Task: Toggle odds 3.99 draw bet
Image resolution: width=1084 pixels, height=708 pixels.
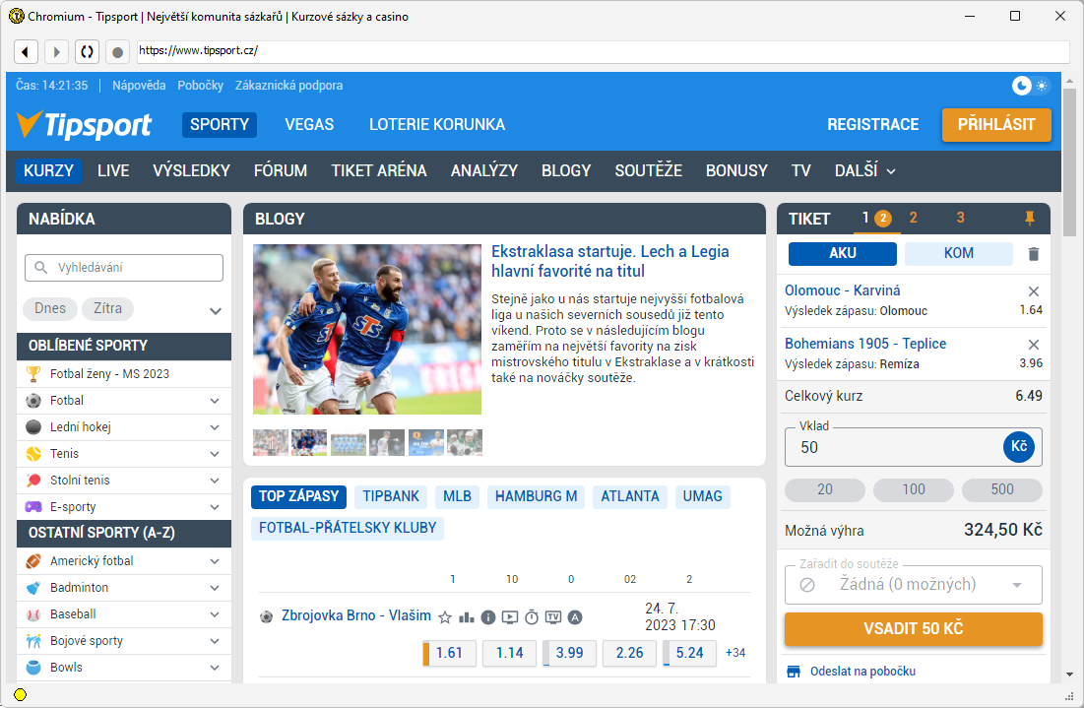Action: point(570,654)
